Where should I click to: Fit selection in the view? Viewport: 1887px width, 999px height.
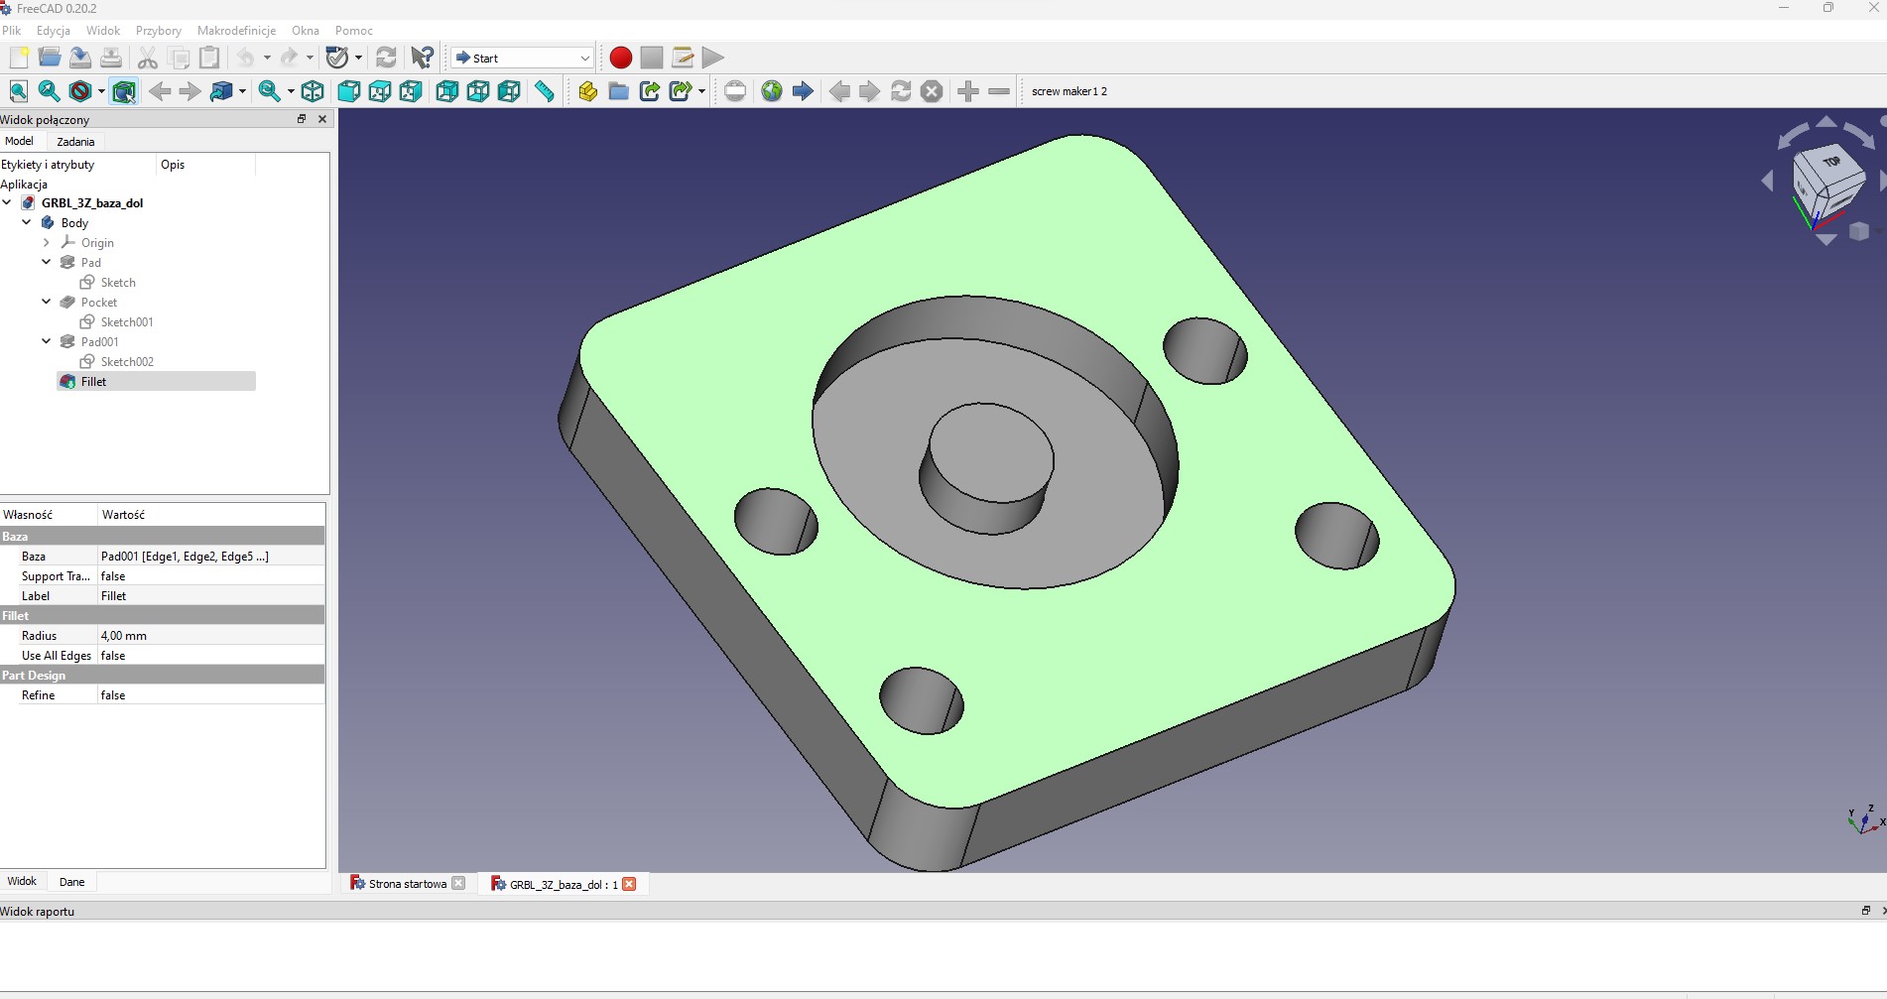[x=49, y=91]
